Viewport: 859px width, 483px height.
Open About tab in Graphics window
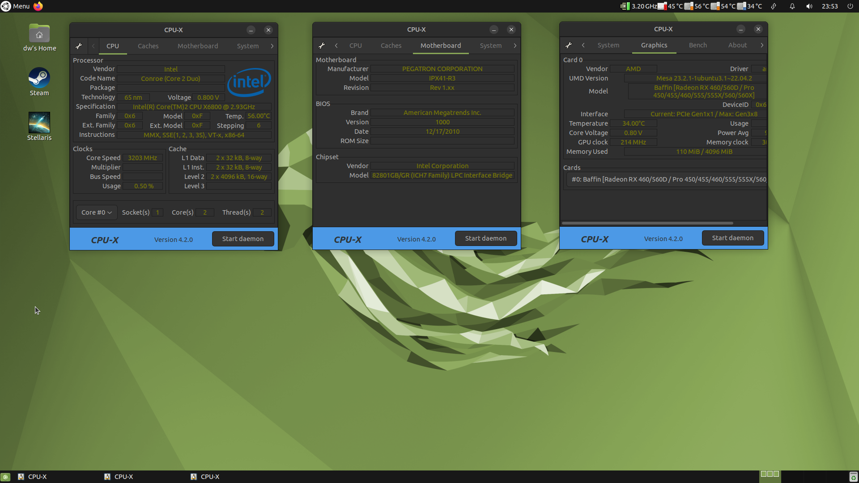[x=737, y=45]
